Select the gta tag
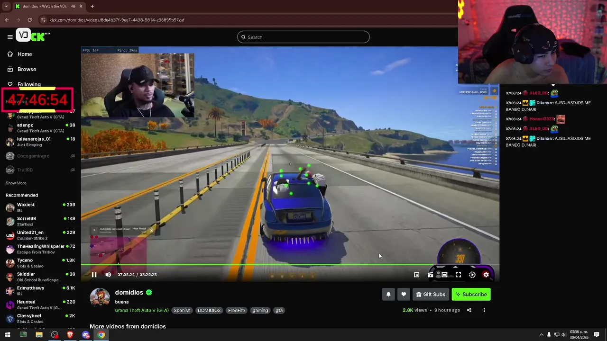 [x=279, y=310]
